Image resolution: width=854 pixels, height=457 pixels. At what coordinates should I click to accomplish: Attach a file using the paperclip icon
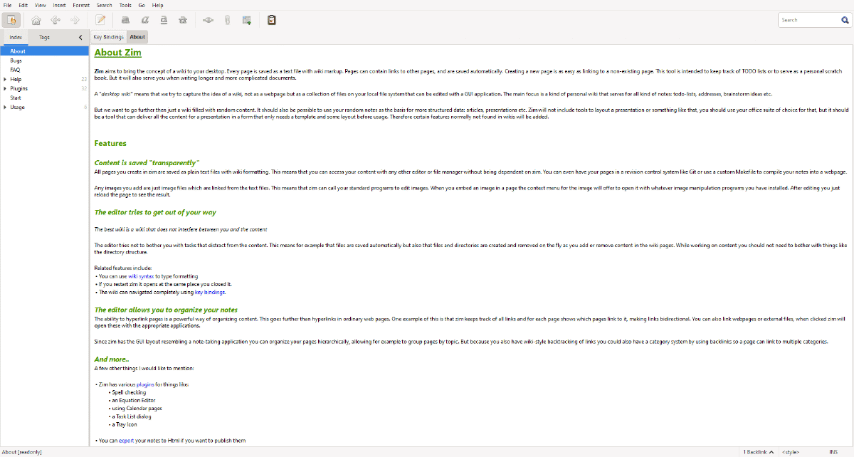tap(227, 20)
